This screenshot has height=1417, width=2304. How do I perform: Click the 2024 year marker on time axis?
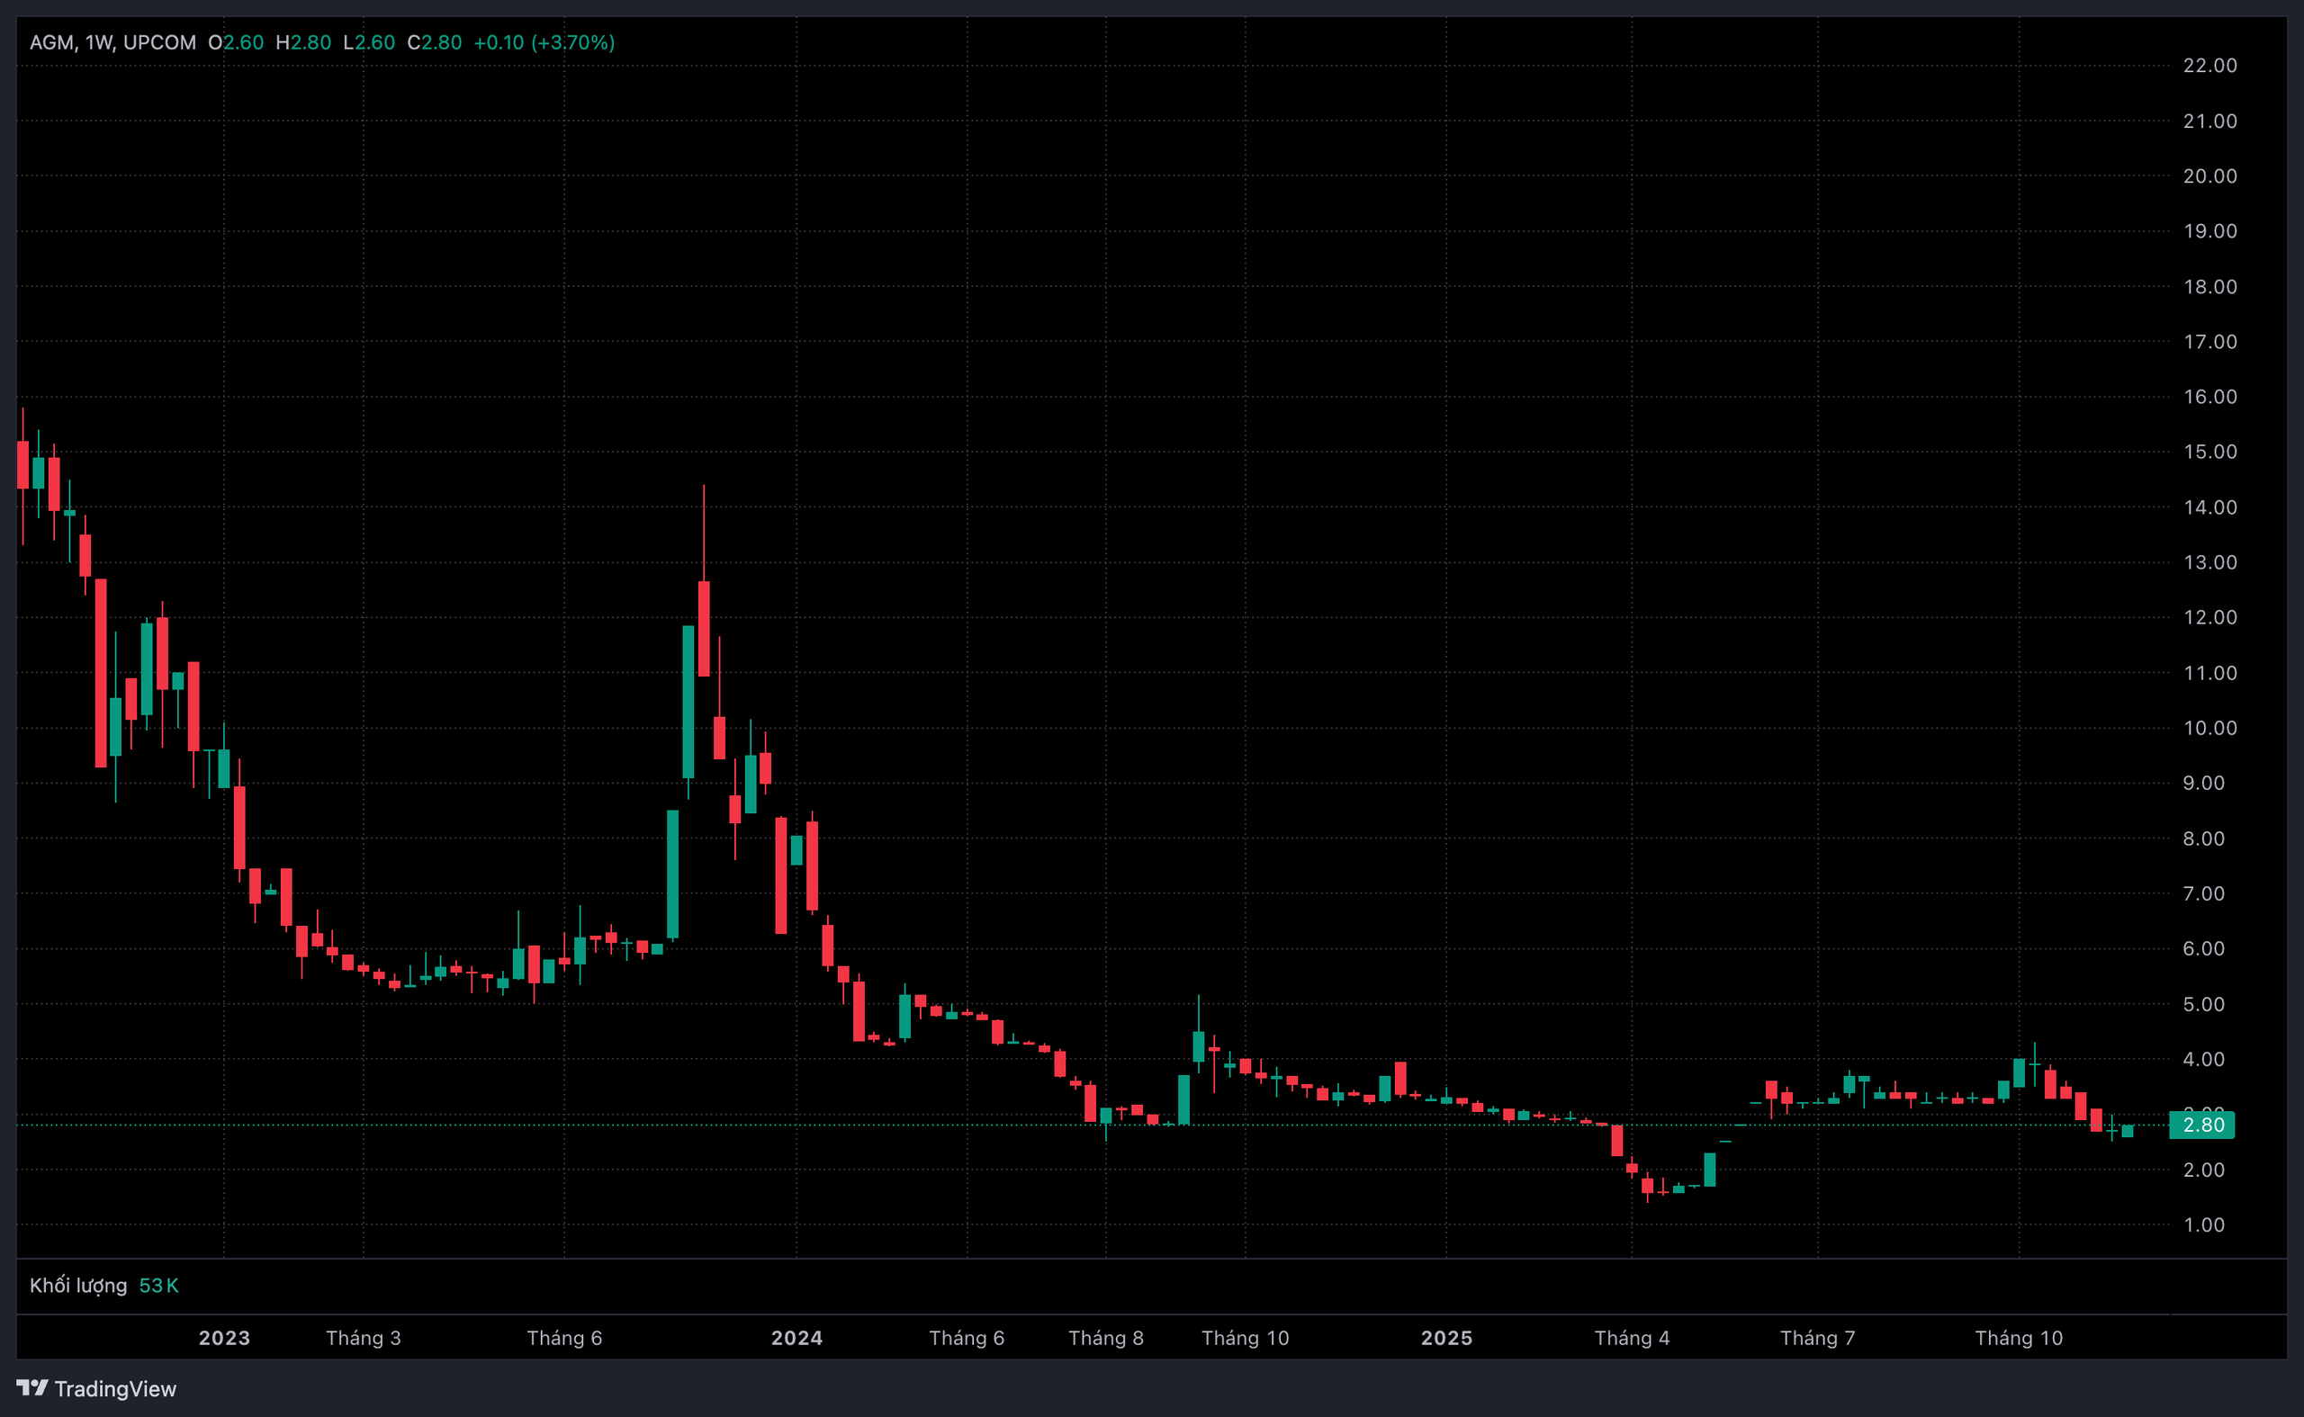(796, 1337)
